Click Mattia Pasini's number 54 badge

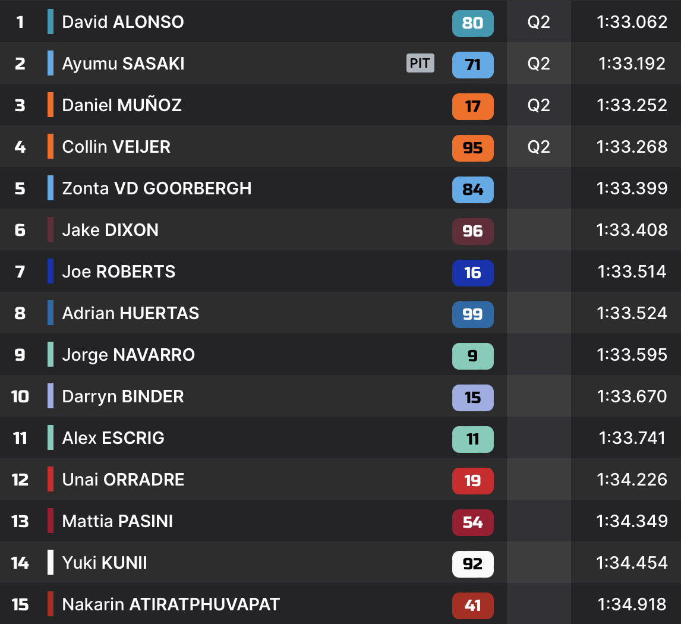click(472, 522)
